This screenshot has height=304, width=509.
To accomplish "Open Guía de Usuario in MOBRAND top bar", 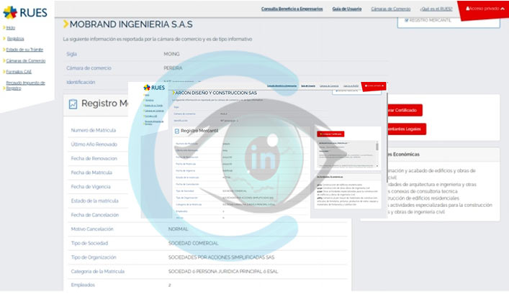I will pos(347,9).
